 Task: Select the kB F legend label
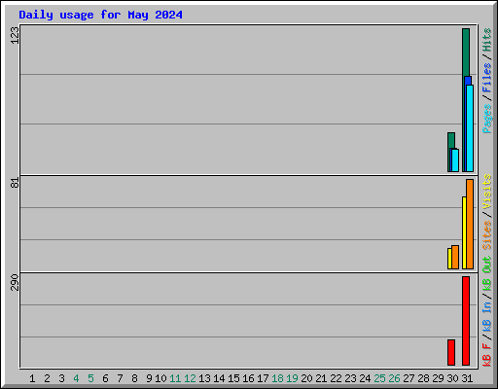tap(487, 355)
